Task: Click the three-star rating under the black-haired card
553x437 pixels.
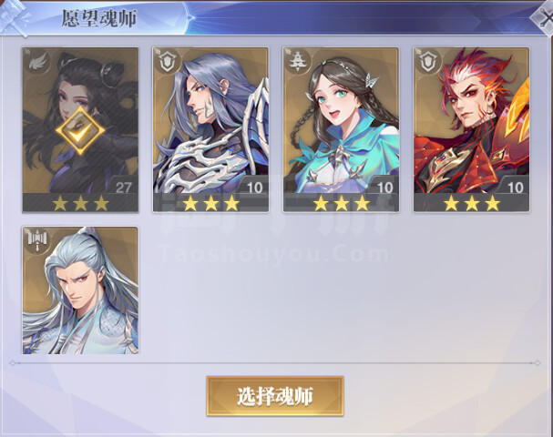Action: (x=80, y=203)
